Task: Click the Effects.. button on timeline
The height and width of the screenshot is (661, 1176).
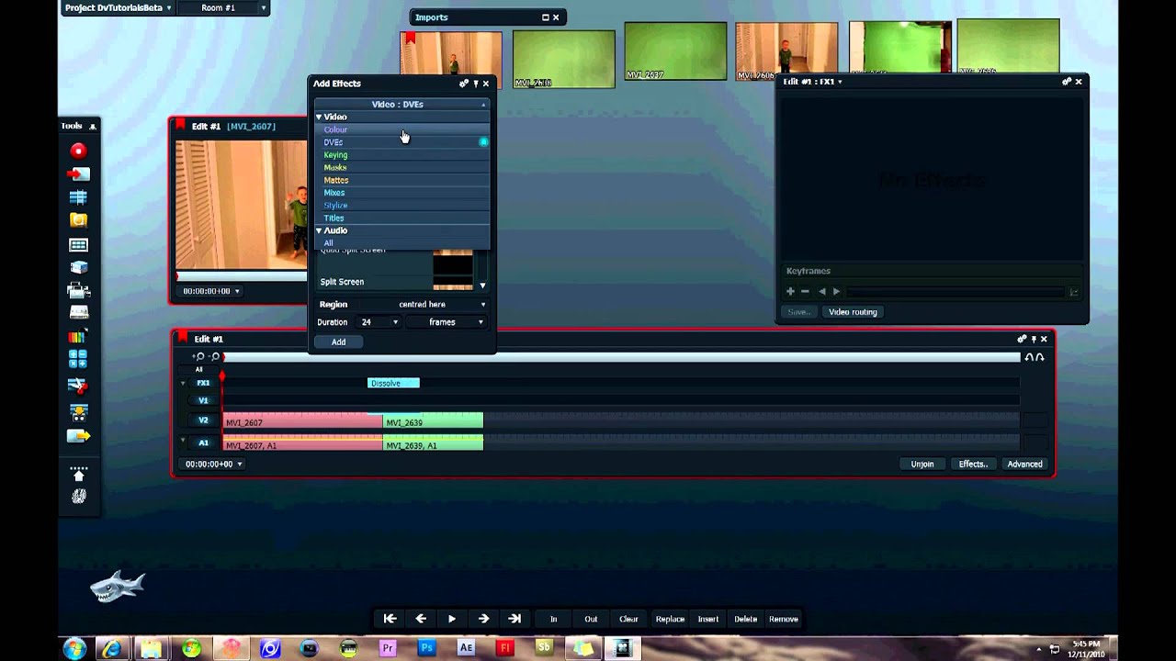Action: click(x=973, y=464)
